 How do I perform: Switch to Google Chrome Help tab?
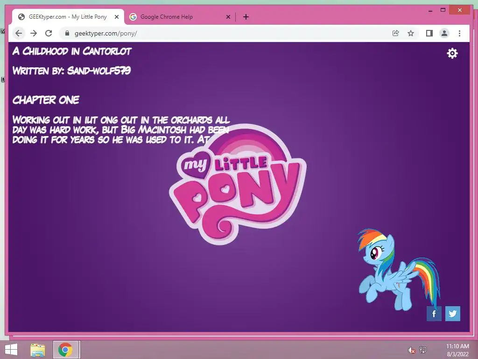pyautogui.click(x=180, y=17)
